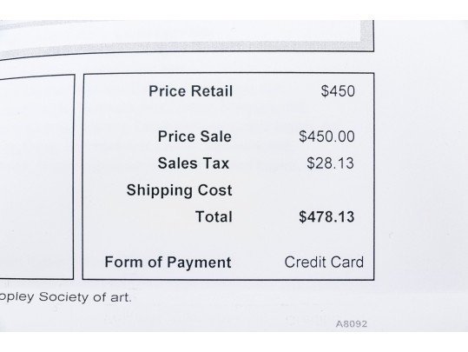
Task: Click the word Cost in Shipping row
Action: click(215, 190)
